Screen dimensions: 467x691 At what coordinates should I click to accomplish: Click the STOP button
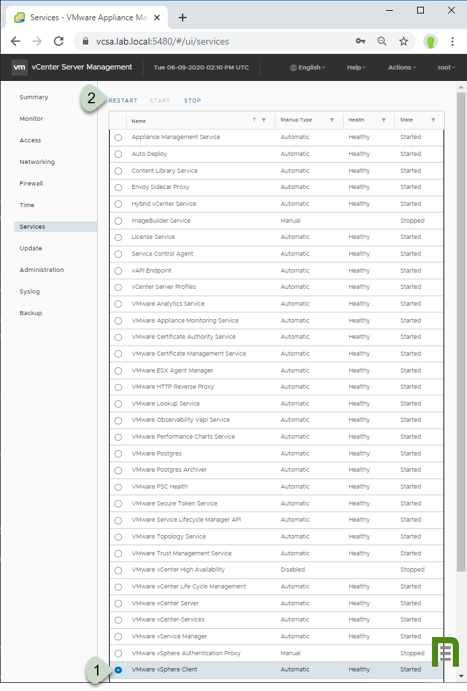click(x=192, y=101)
